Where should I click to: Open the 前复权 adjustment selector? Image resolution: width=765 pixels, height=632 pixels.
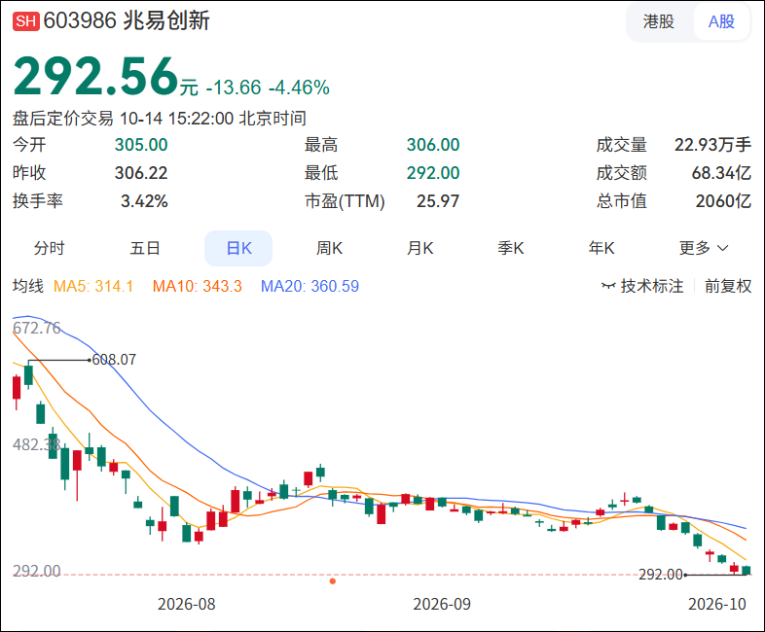(728, 286)
